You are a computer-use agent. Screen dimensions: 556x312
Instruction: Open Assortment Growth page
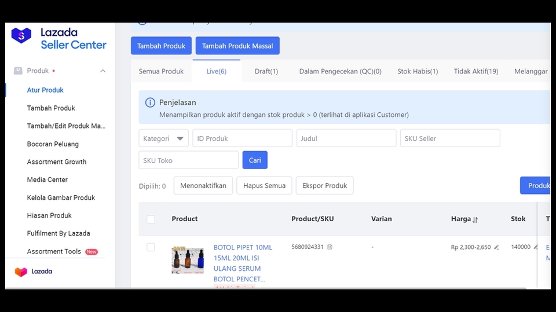57,161
